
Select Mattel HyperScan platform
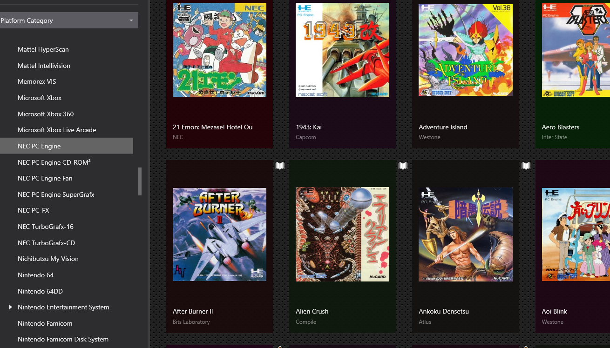point(43,49)
